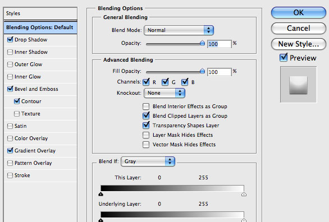Enable the Pattern Overlay checkbox
The height and width of the screenshot is (222, 329).
[10, 163]
